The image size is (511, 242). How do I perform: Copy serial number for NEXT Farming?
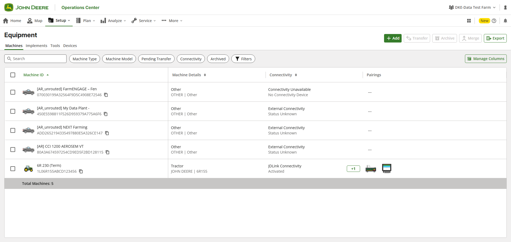[x=107, y=133]
